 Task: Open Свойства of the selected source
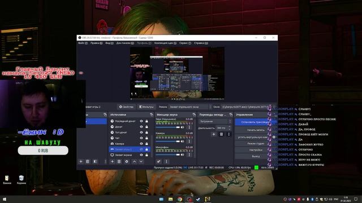[126, 107]
